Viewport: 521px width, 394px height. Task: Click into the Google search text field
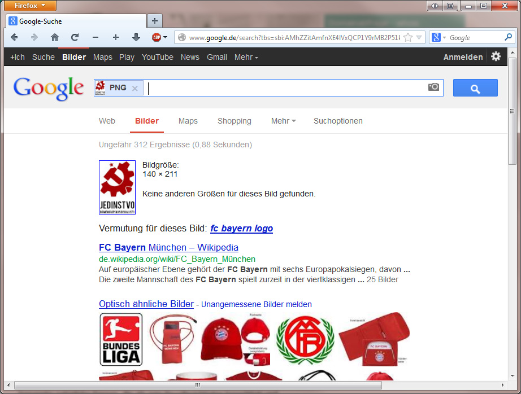click(x=283, y=88)
